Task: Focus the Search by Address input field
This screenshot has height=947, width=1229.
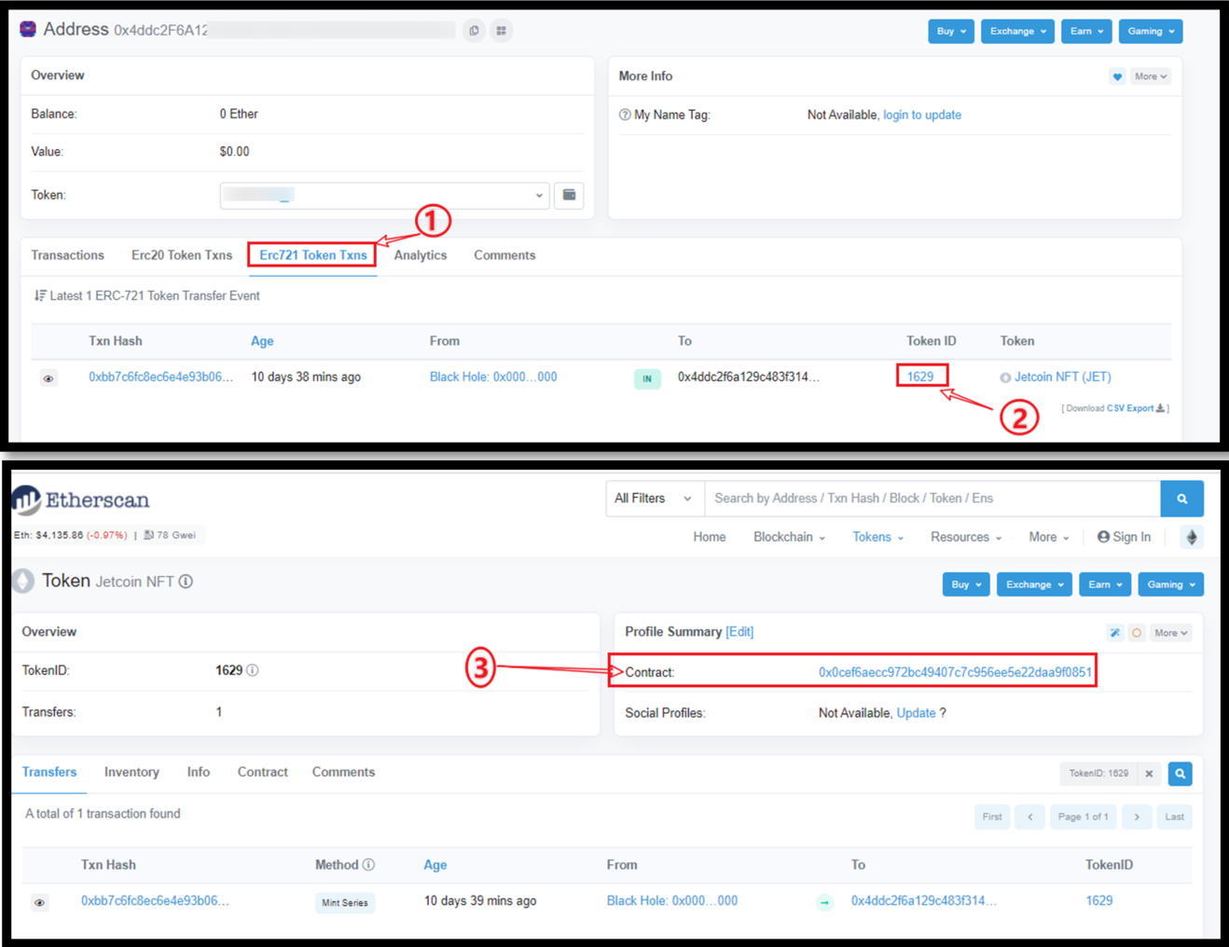Action: pyautogui.click(x=932, y=499)
